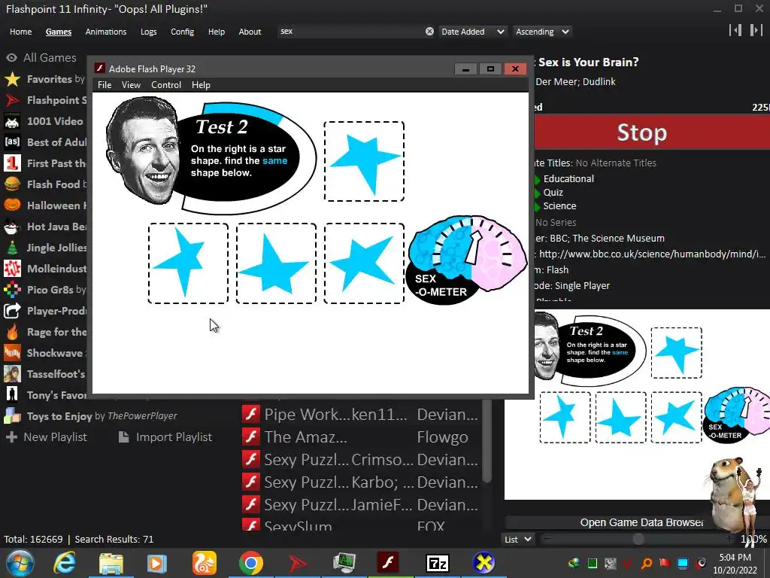
Task: Click Open Game Data Browser button
Action: pyautogui.click(x=641, y=522)
